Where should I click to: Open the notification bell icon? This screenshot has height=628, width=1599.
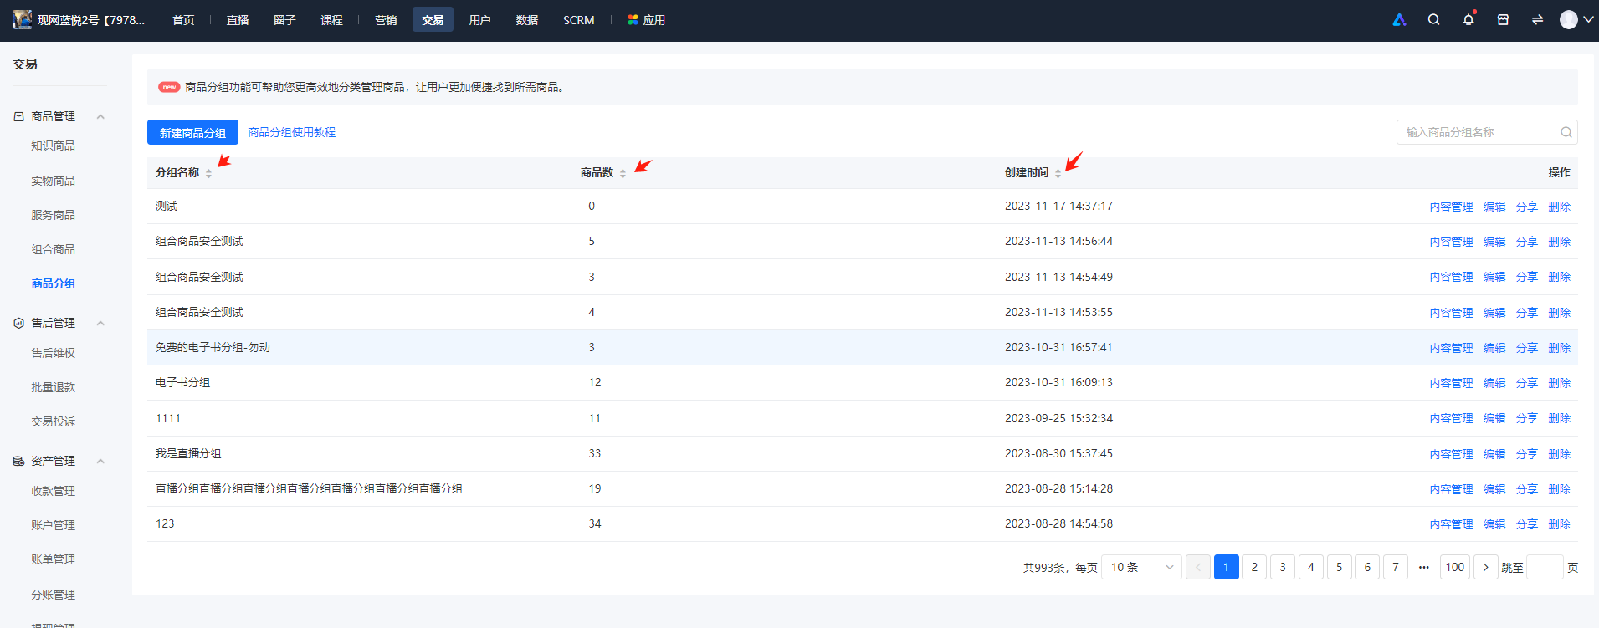(1468, 19)
